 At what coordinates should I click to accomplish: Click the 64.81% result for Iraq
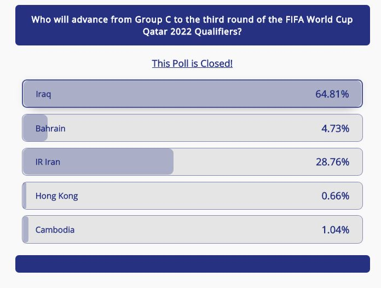click(332, 94)
